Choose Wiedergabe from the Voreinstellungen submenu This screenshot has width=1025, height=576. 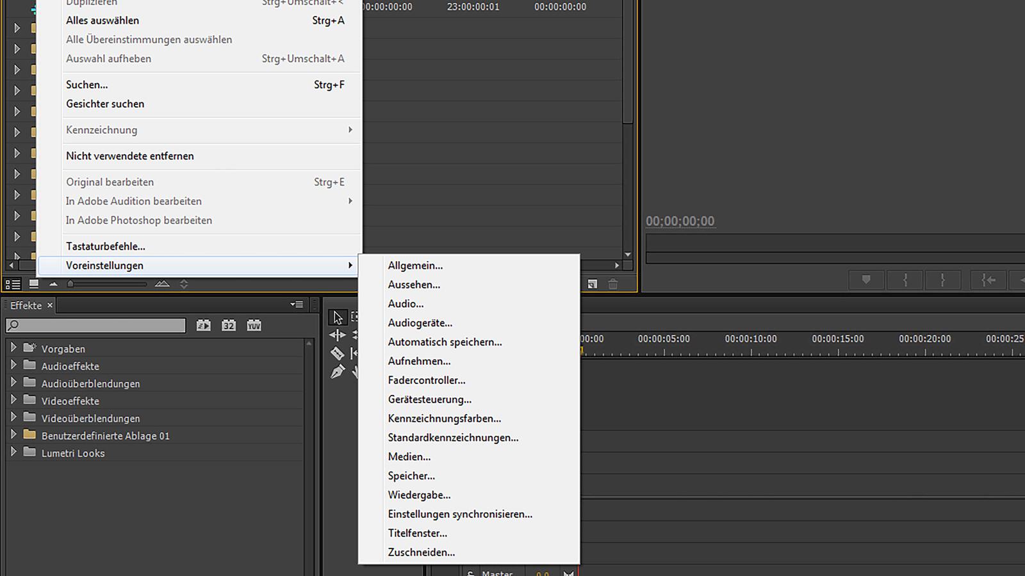(x=419, y=495)
